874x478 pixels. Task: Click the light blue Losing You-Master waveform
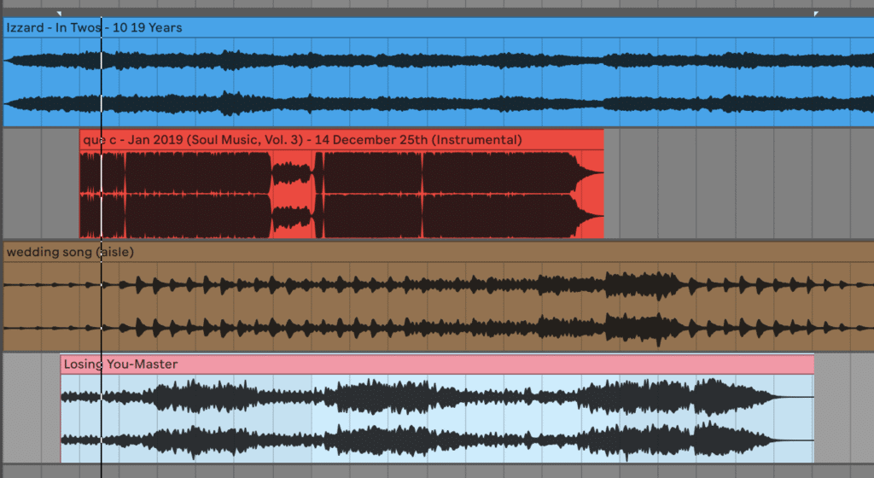point(437,418)
